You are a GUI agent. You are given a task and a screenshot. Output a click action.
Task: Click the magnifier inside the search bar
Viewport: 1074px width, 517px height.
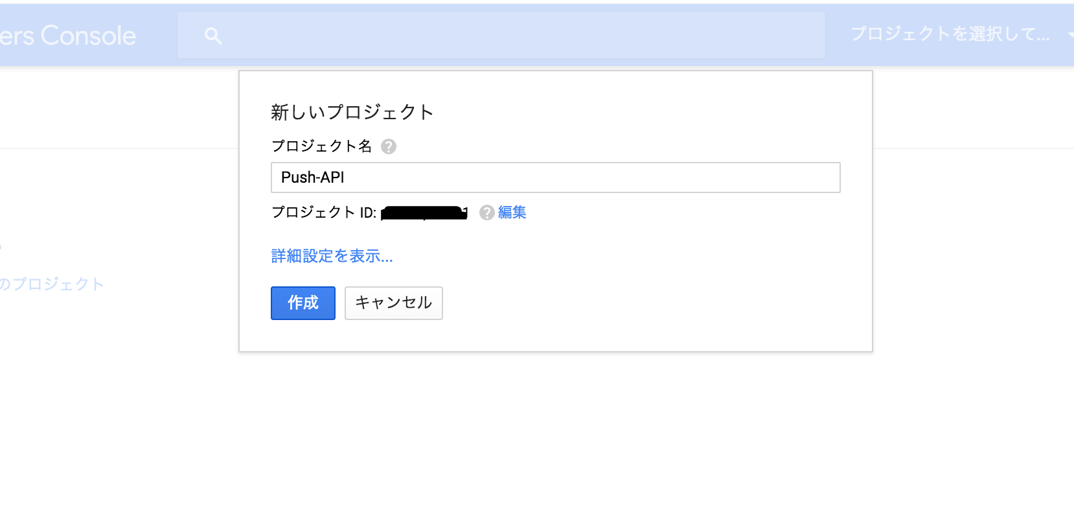tap(213, 35)
